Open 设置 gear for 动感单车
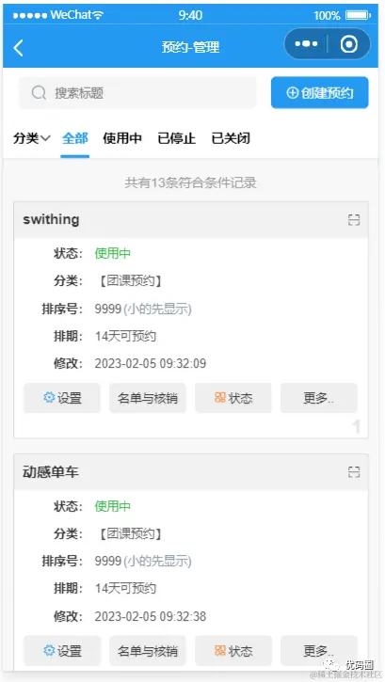 (62, 651)
